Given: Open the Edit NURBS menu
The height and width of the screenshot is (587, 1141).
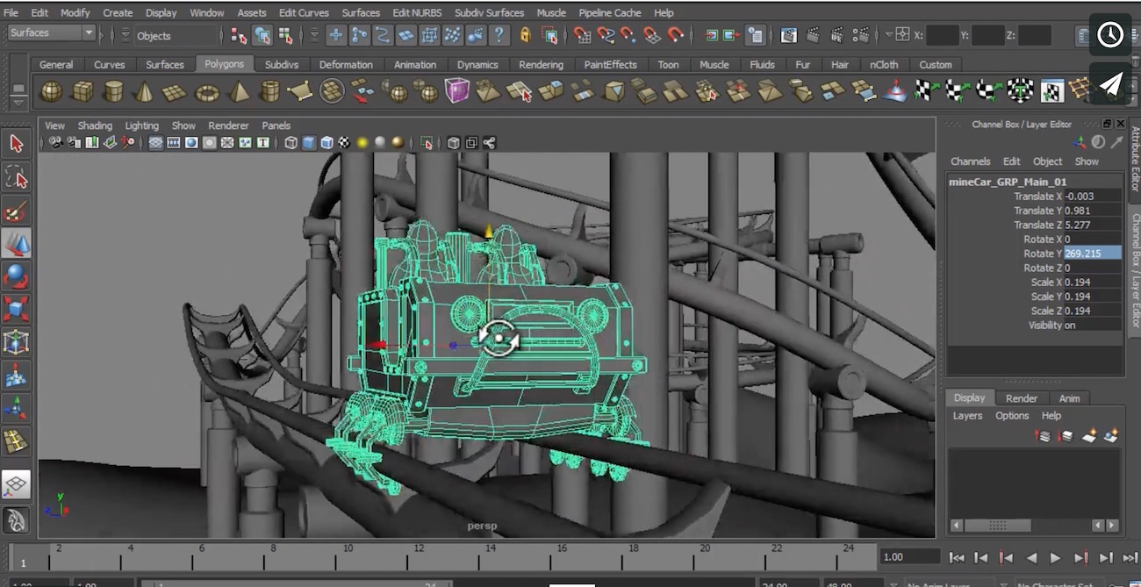Looking at the screenshot, I should point(417,13).
